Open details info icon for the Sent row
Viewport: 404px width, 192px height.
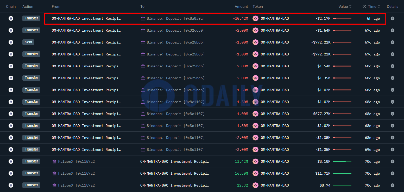click(x=392, y=42)
